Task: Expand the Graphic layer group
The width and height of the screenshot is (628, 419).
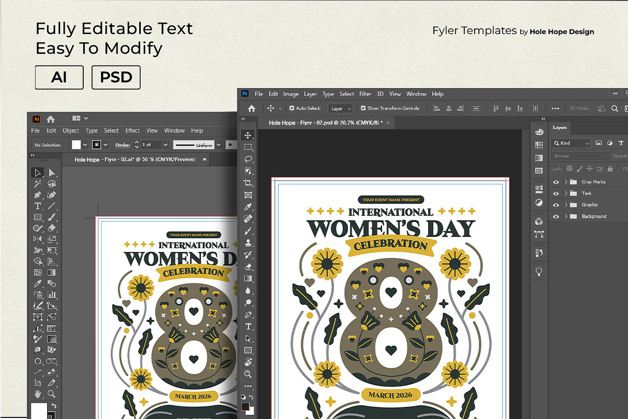Action: [566, 205]
